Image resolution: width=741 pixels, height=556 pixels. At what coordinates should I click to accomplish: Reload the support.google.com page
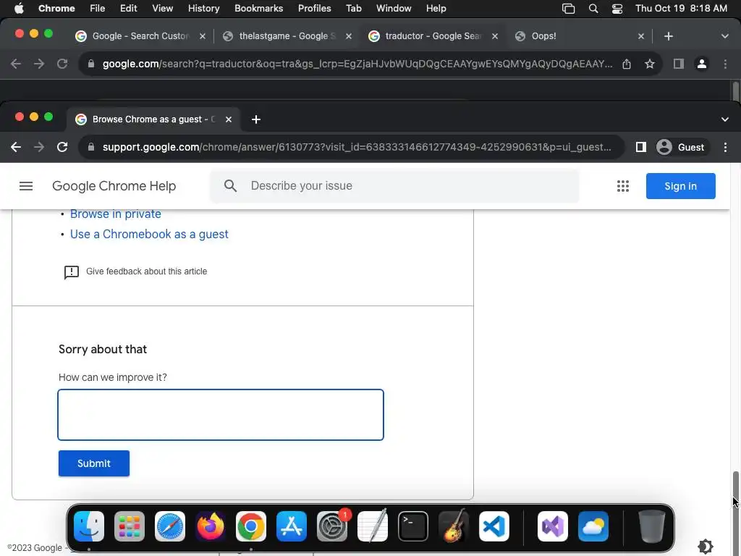[x=62, y=147]
